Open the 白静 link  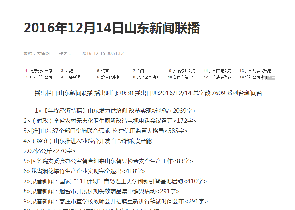click(141, 71)
